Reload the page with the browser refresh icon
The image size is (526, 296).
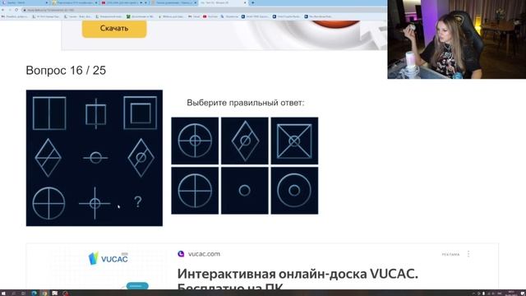[16, 10]
